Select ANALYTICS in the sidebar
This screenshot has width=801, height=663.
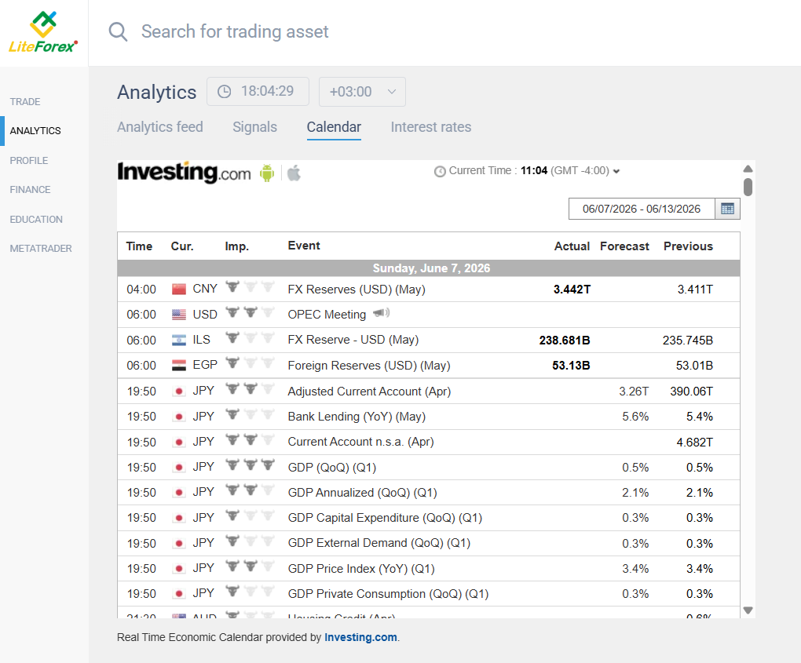tap(35, 131)
